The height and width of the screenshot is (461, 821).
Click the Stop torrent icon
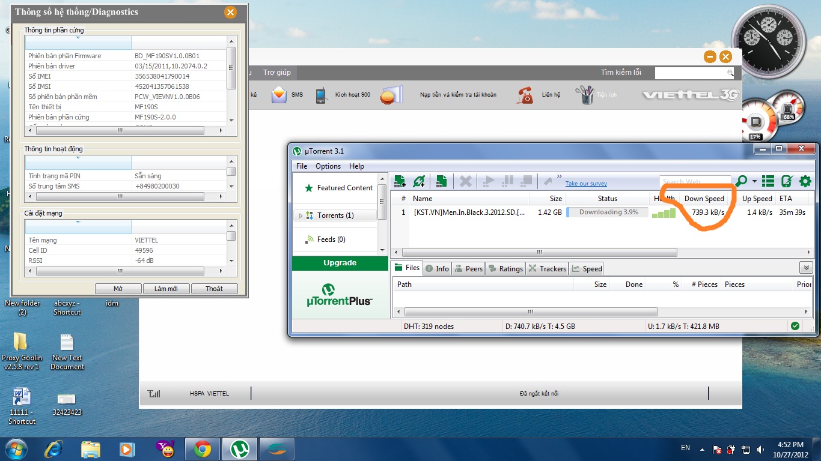[x=527, y=181]
